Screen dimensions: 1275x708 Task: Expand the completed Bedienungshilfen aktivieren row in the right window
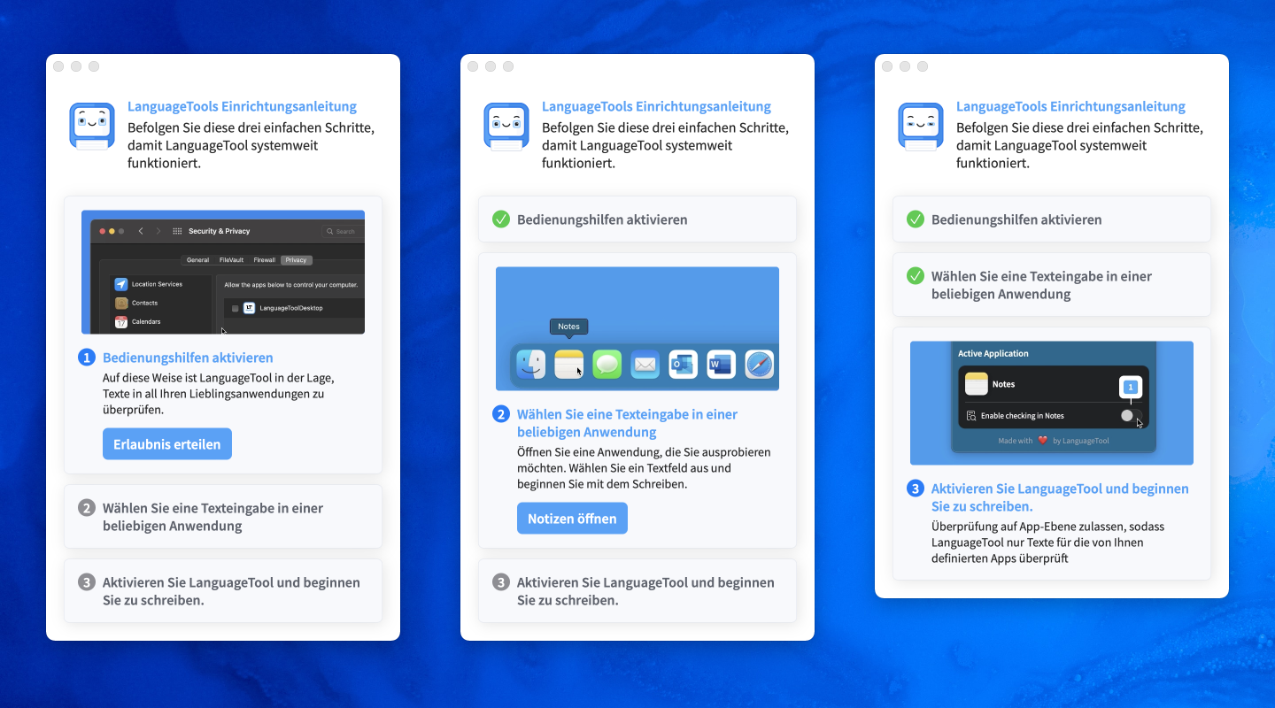(1052, 219)
